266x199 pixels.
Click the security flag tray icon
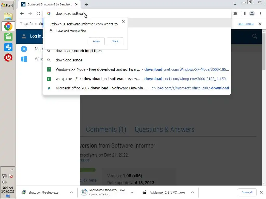pyautogui.click(x=11, y=176)
